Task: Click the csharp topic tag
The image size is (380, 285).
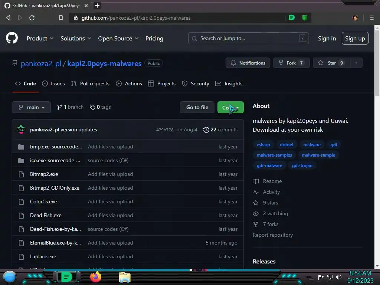Action: tap(263, 145)
